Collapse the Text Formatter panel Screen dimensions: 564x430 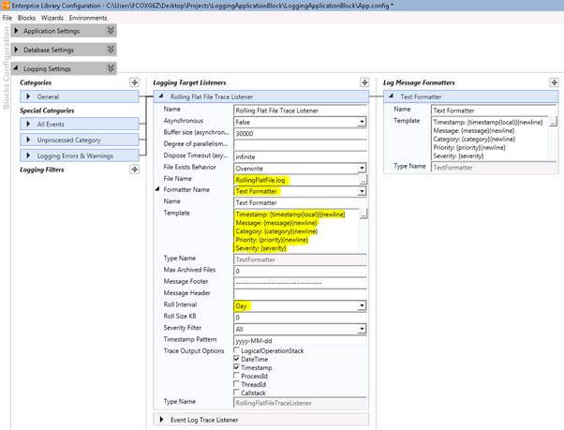392,96
